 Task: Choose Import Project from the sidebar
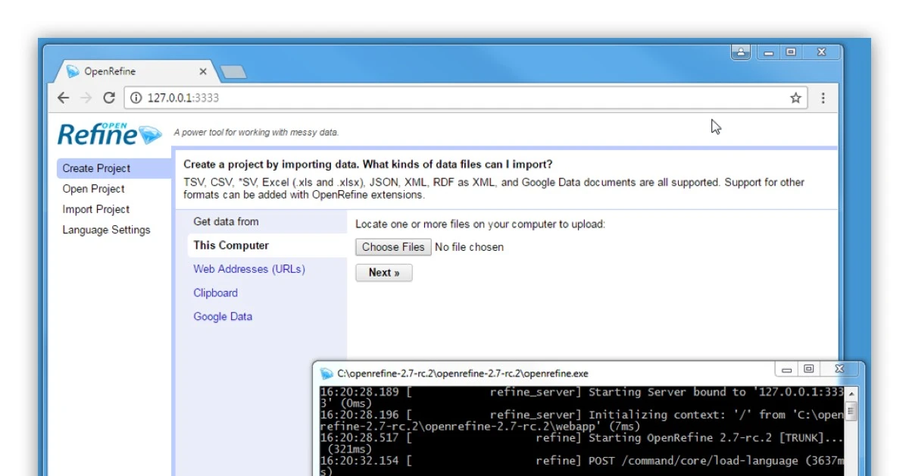pyautogui.click(x=96, y=209)
